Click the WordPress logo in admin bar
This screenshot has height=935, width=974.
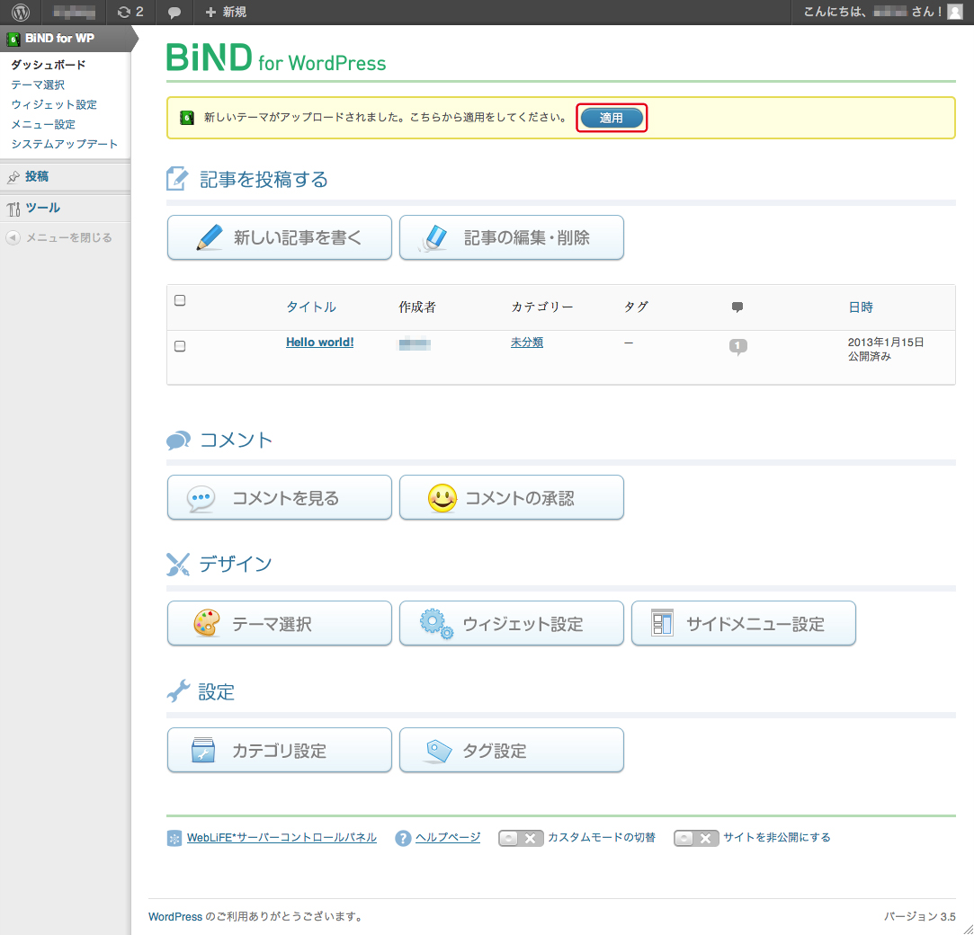[21, 12]
